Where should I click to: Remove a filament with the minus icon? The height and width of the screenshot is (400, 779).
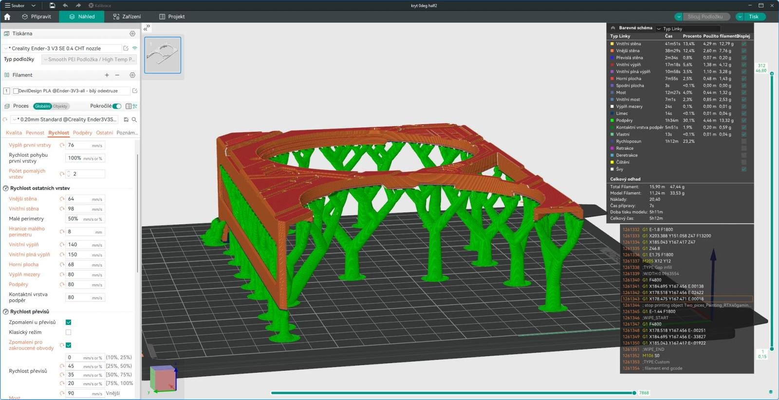point(117,75)
